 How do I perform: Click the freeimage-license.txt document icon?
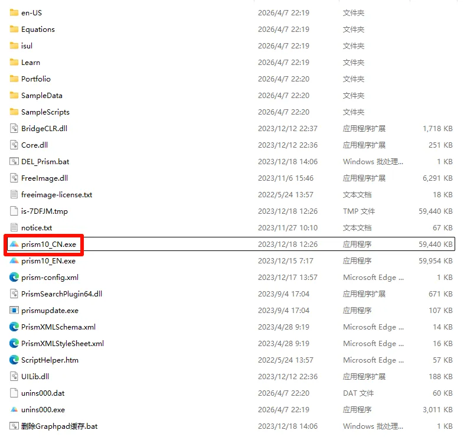coord(14,194)
